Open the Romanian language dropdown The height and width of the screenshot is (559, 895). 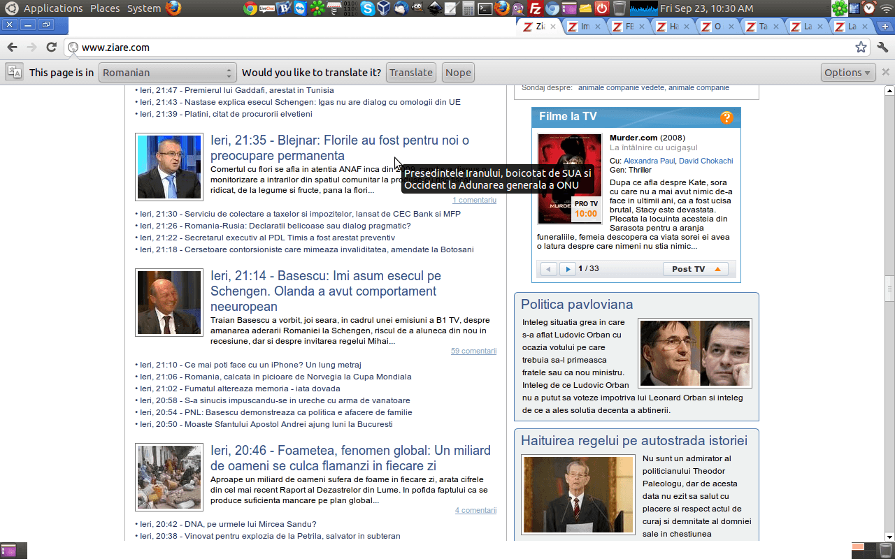point(167,73)
